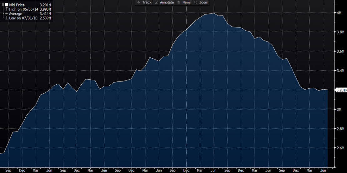Select the Average legend entry

click(16, 14)
